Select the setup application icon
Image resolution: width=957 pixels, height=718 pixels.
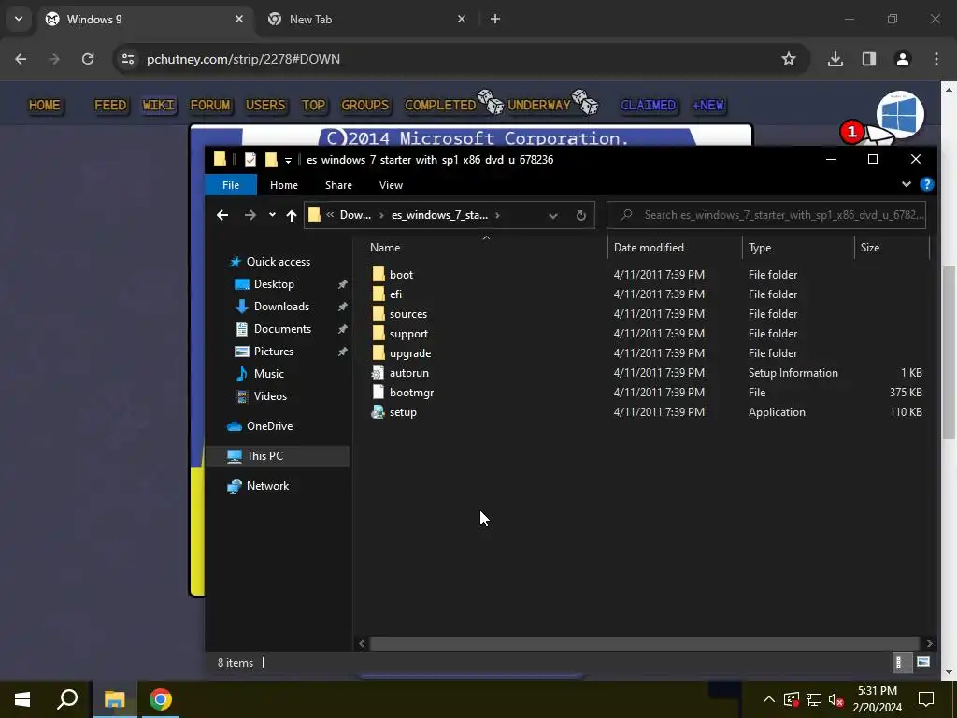[x=379, y=412]
